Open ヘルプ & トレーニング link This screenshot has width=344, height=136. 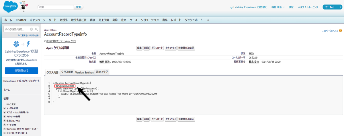[308, 7]
